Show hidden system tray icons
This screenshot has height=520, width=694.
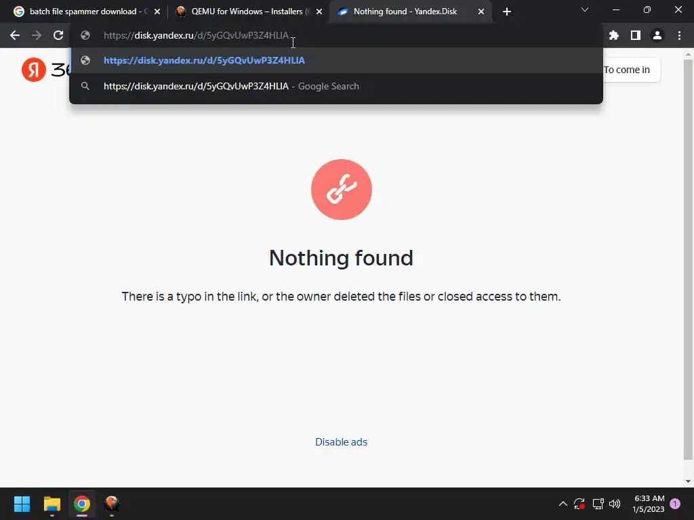click(x=563, y=504)
